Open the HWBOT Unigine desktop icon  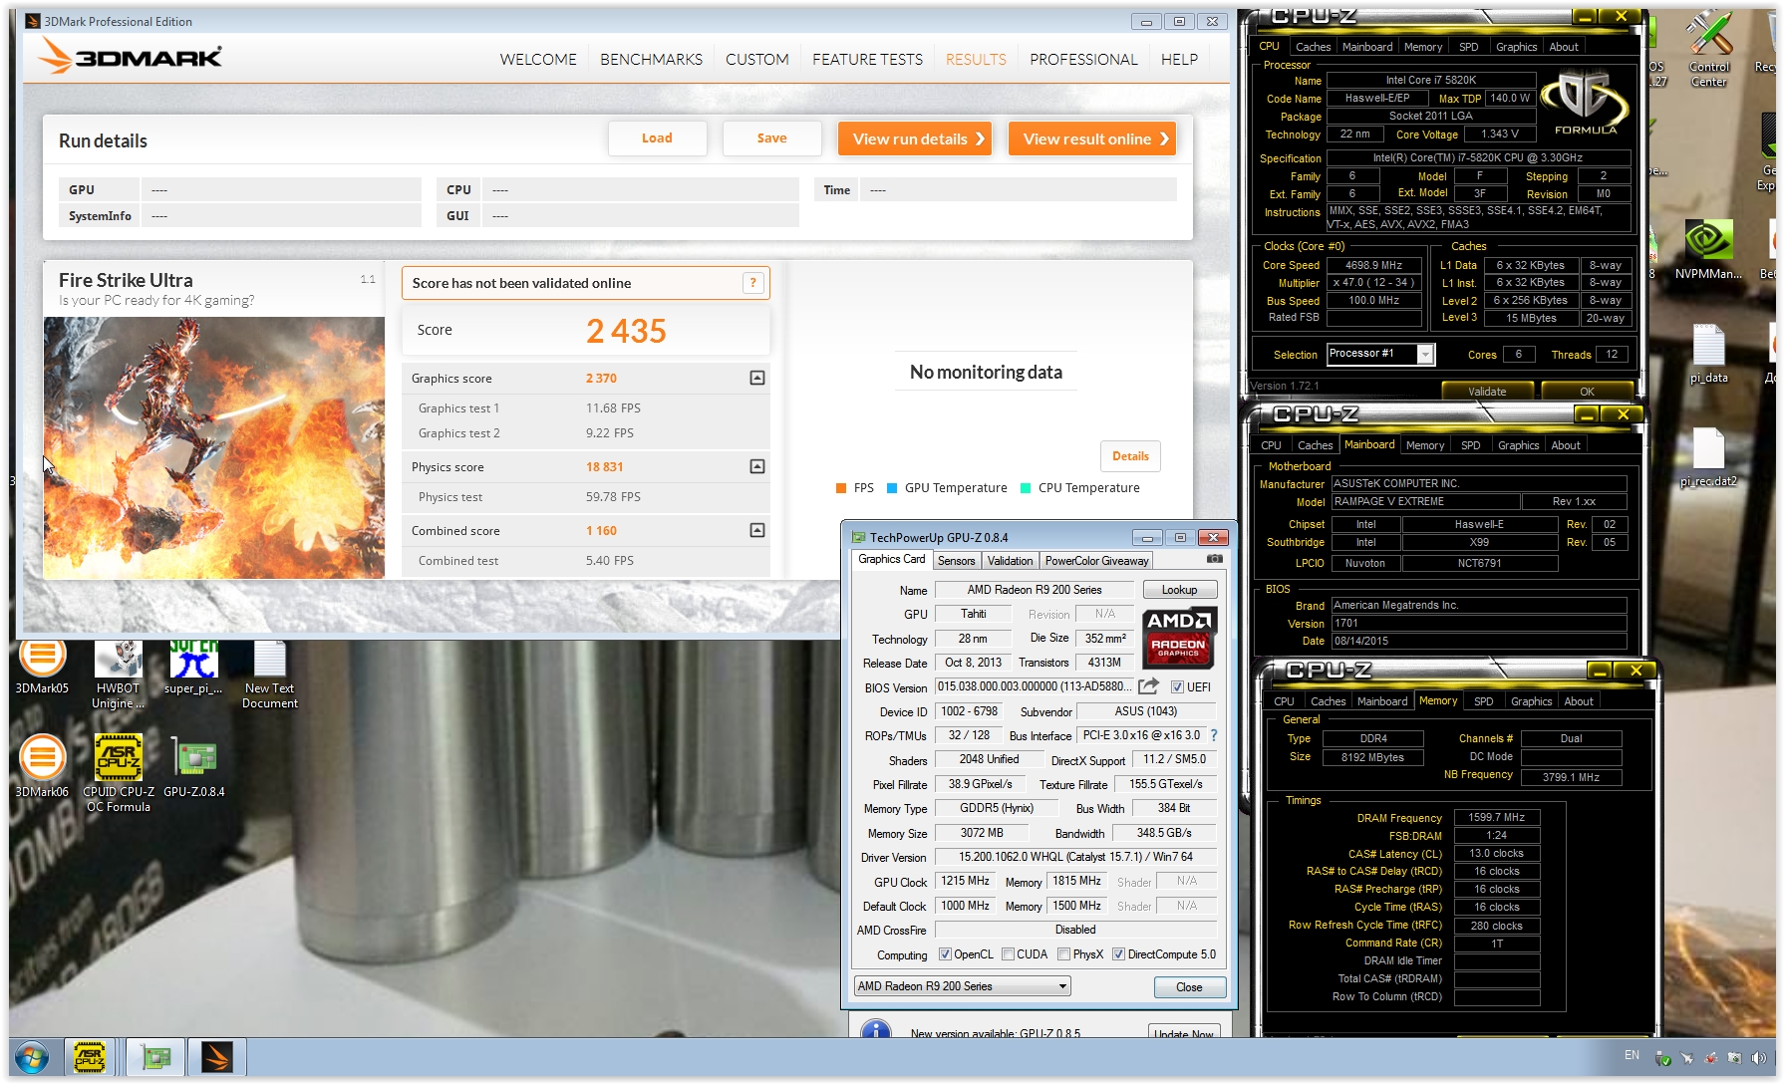click(118, 675)
